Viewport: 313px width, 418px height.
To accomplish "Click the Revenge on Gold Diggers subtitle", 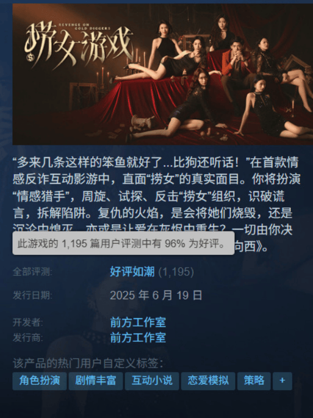I will click(84, 26).
